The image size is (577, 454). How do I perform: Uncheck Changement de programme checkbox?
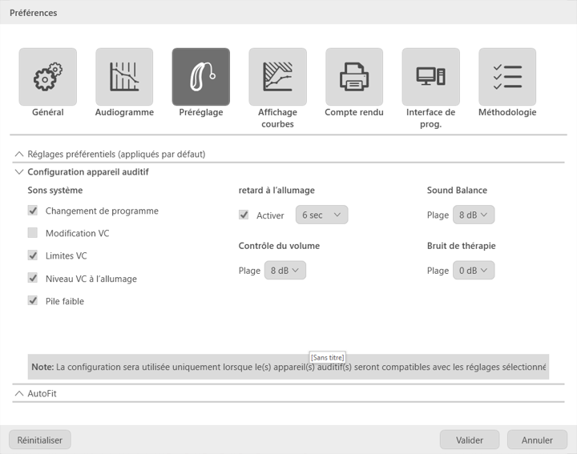(x=33, y=211)
